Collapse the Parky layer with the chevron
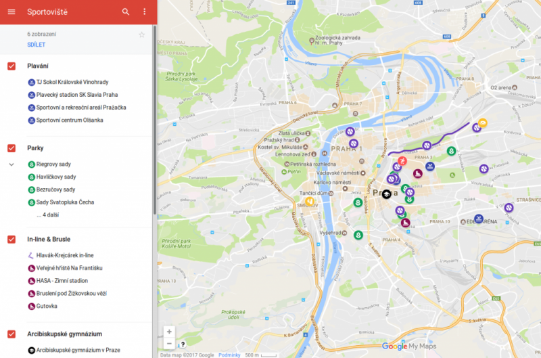 click(x=11, y=164)
